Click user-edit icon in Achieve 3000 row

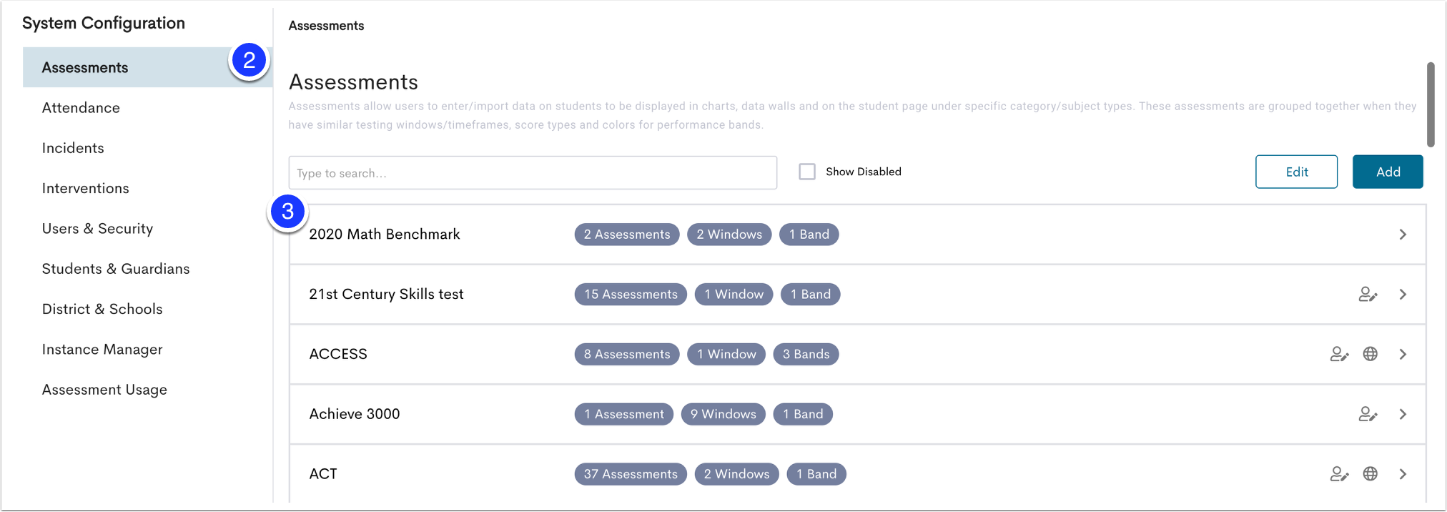[1368, 415]
